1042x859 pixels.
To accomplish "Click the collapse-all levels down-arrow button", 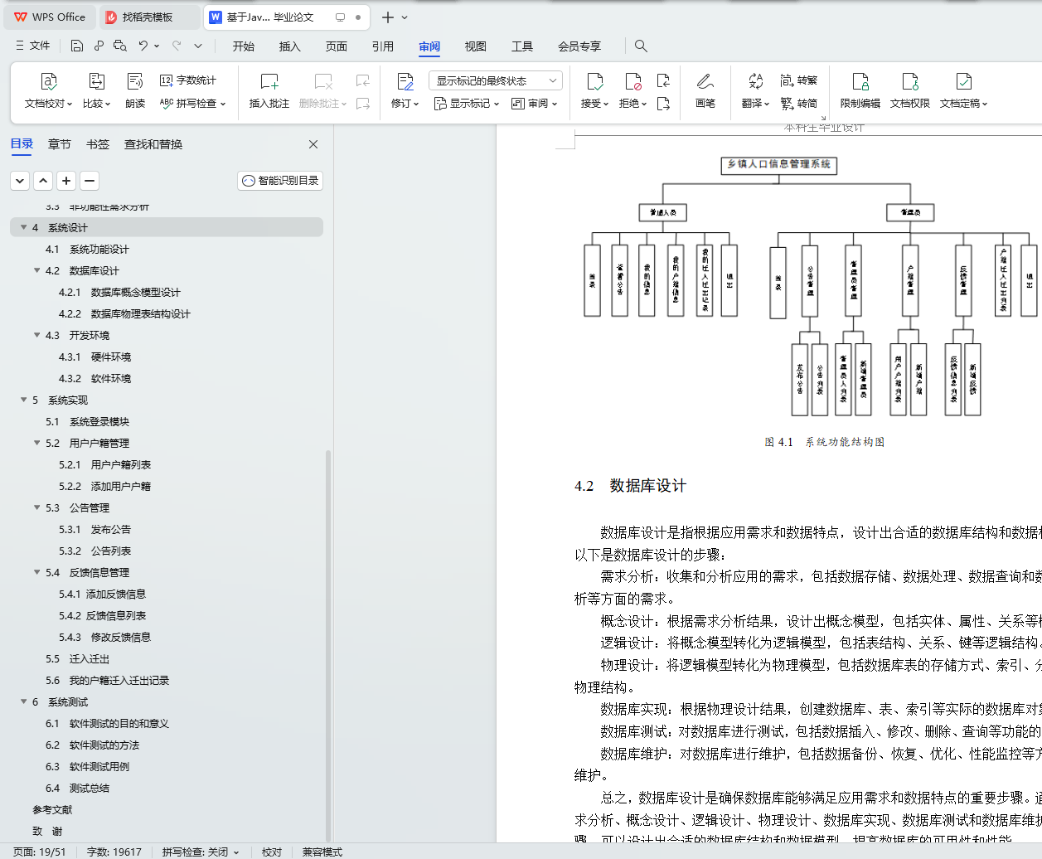I will click(20, 181).
